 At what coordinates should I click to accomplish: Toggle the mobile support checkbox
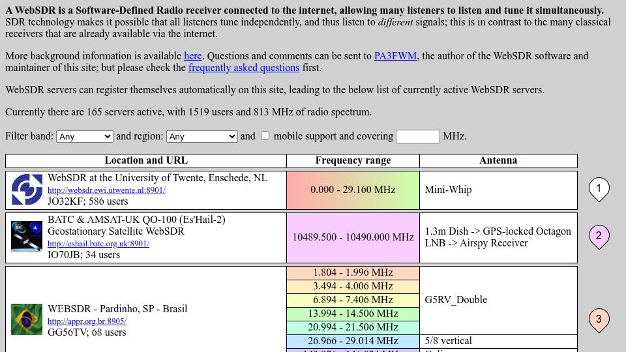pos(265,136)
